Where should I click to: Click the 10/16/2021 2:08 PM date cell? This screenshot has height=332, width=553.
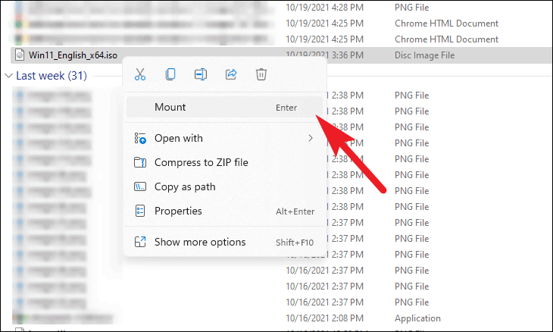tap(324, 318)
